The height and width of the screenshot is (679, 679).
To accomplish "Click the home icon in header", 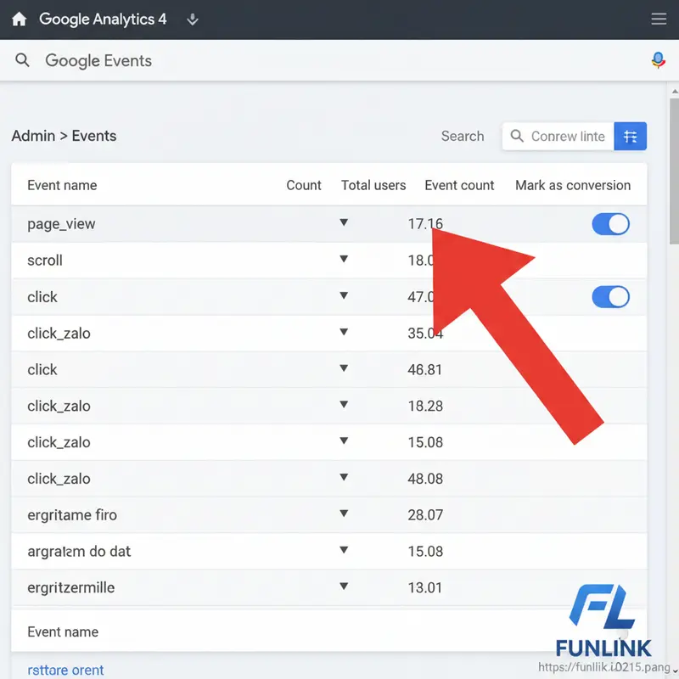I will click(x=19, y=19).
